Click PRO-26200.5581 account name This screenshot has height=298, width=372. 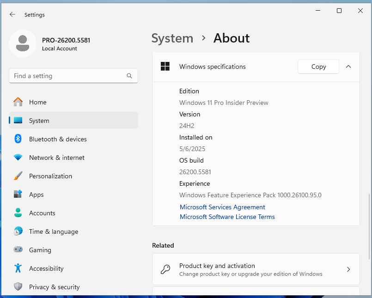click(x=66, y=40)
